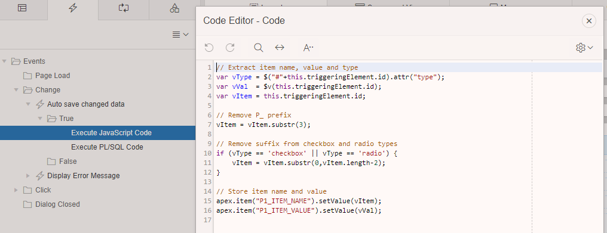Select the True branch label

coord(66,118)
